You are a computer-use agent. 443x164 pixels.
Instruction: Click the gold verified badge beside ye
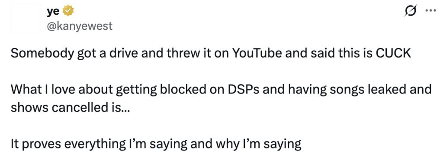pos(68,11)
